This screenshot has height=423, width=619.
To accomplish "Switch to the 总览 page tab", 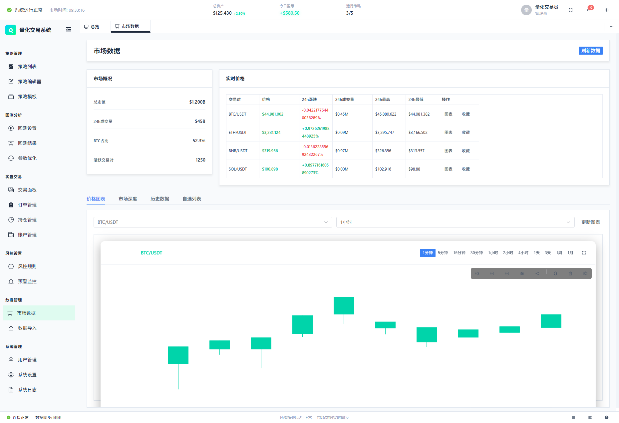I will [92, 27].
